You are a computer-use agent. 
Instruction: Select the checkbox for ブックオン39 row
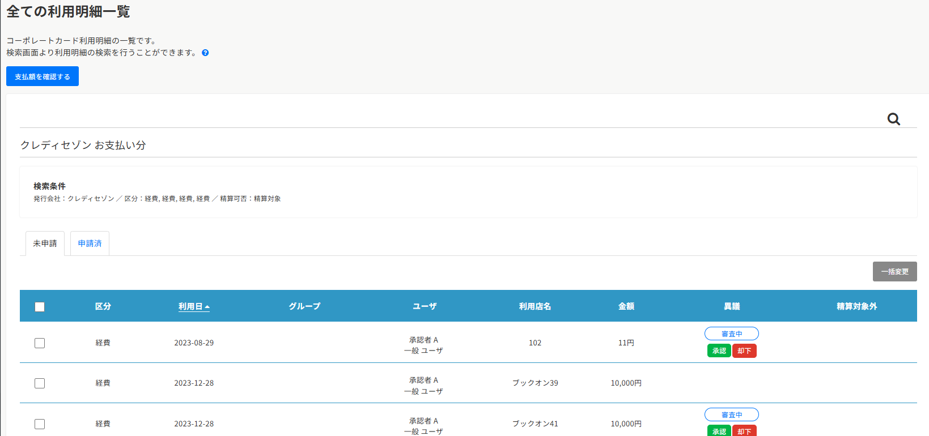tap(40, 383)
